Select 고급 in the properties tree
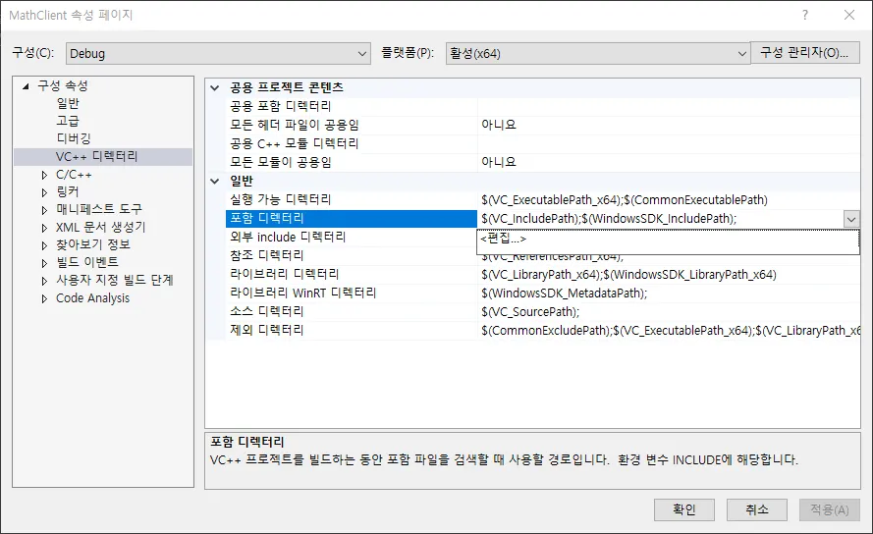Screen dimensions: 873x534 point(68,121)
